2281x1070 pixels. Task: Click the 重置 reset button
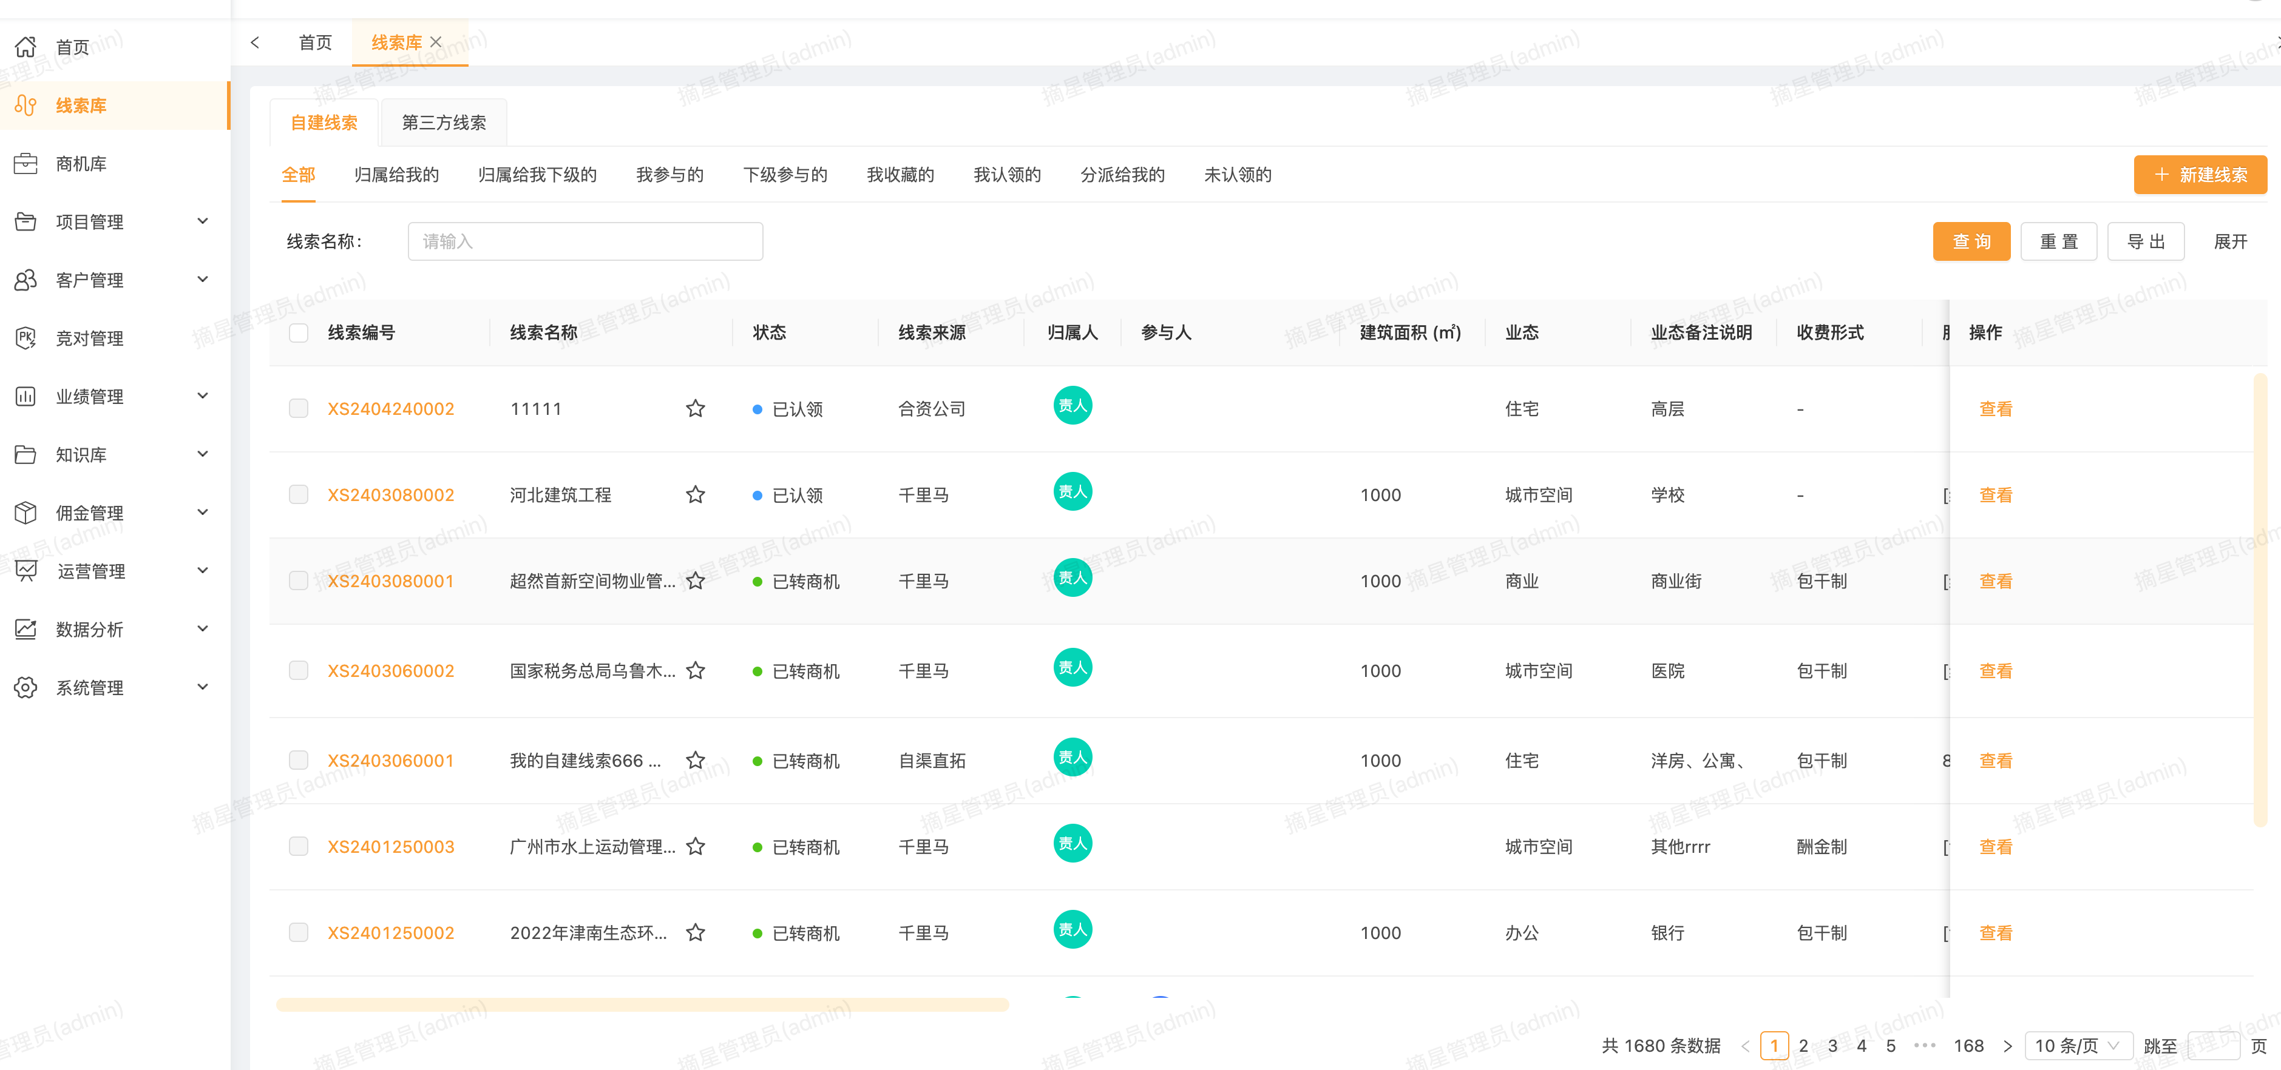2059,241
